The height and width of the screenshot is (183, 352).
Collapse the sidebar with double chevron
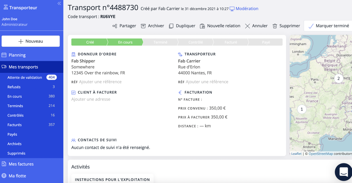59,4
